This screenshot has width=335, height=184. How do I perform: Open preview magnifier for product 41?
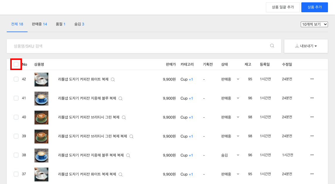point(120,98)
